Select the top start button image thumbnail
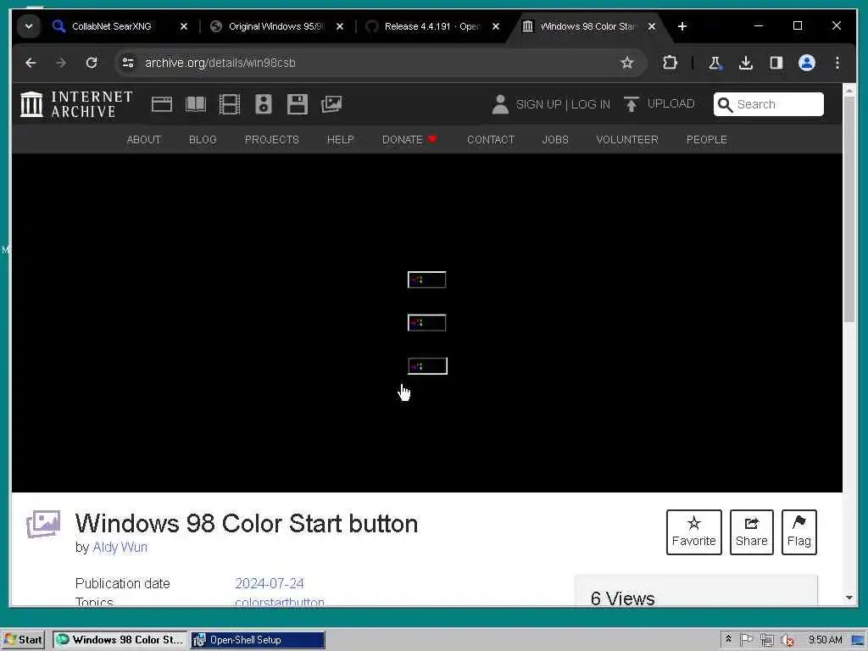The image size is (868, 651). coord(427,280)
